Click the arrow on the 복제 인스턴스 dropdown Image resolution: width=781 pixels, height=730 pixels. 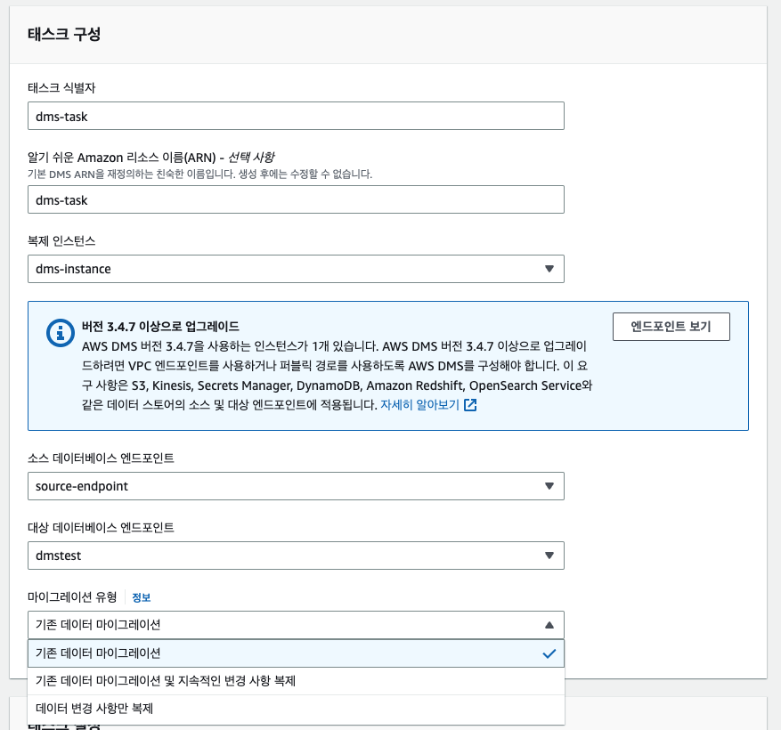[549, 269]
